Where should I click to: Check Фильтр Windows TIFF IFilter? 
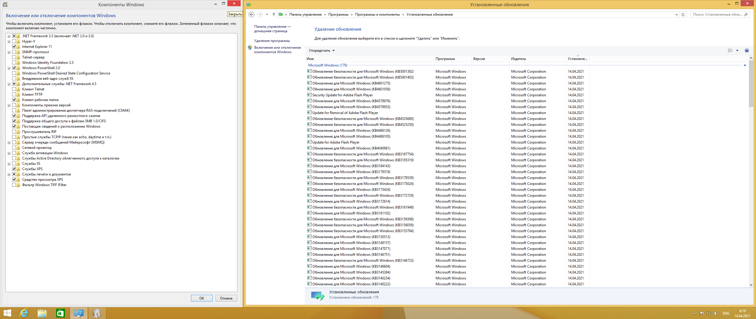point(14,185)
